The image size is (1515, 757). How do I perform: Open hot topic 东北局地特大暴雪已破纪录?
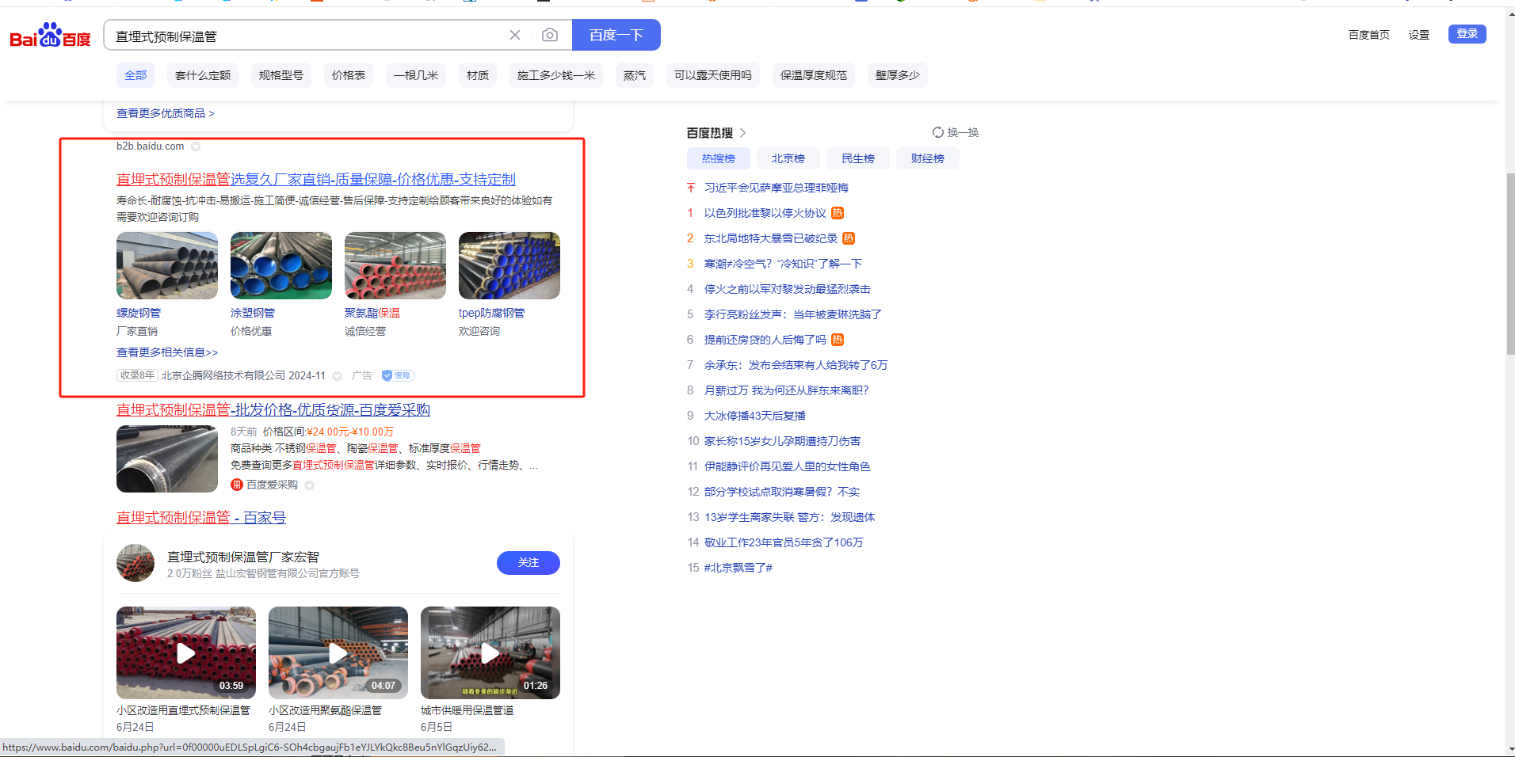(x=771, y=238)
